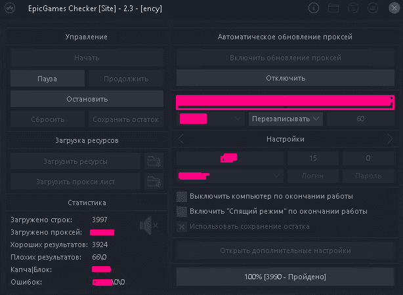This screenshot has width=403, height=295.
Task: Click the Остановить button
Action: [x=87, y=99]
